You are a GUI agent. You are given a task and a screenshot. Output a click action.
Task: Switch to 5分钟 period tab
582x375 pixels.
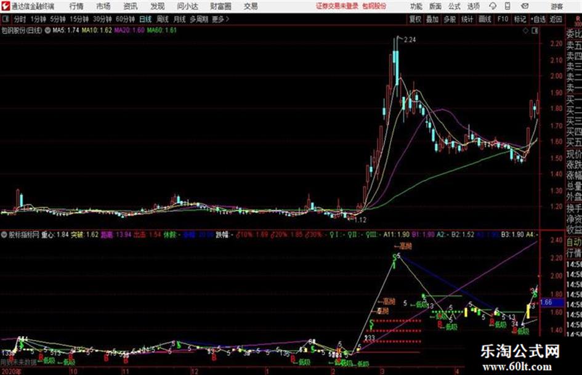58,19
